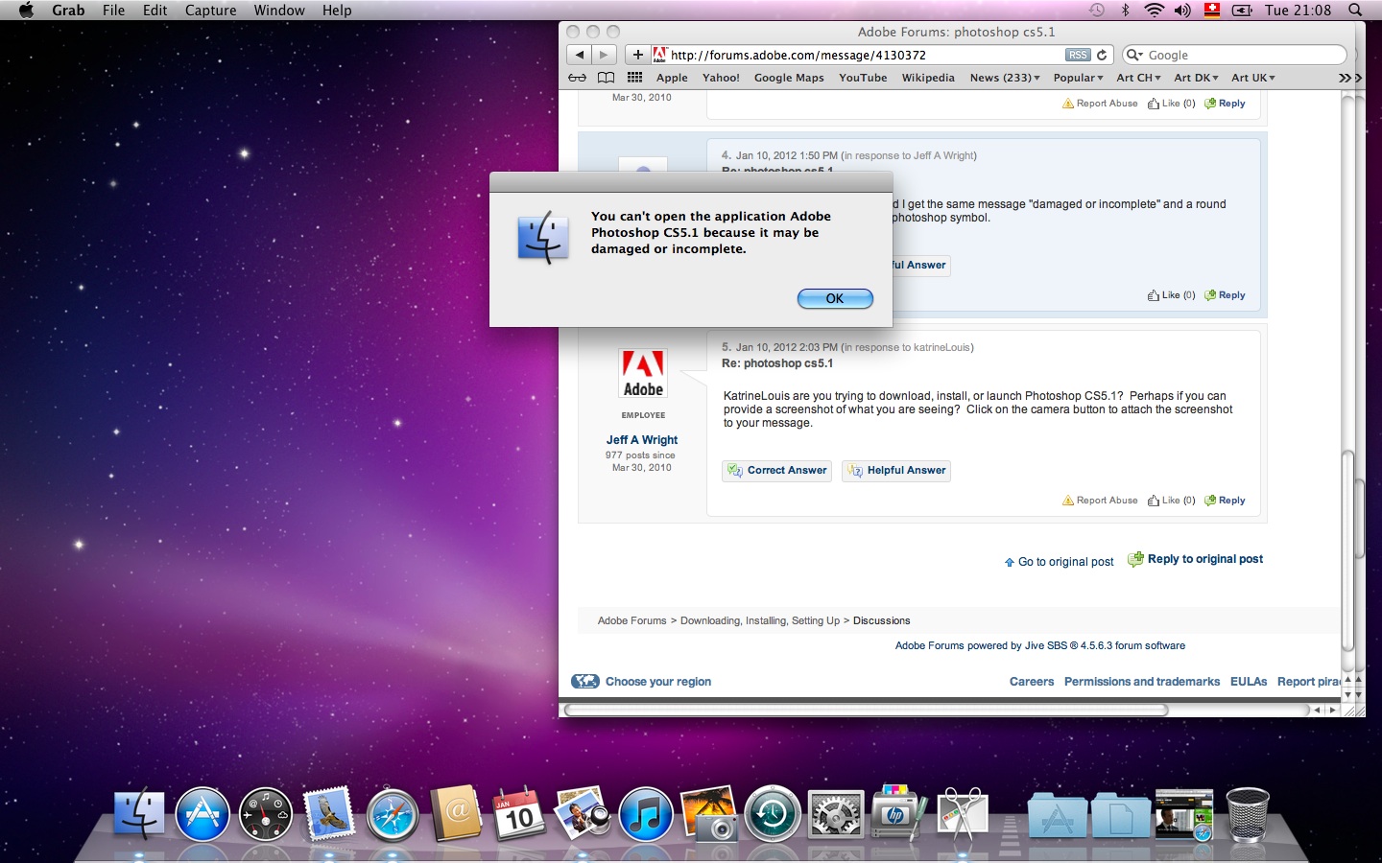Open the volume control in menu bar
The width and height of the screenshot is (1382, 863).
click(1182, 11)
